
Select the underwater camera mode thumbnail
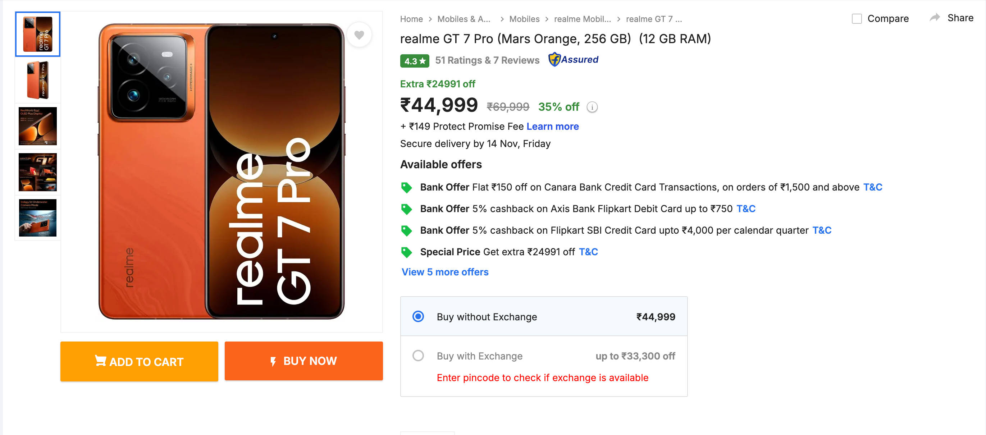pyautogui.click(x=37, y=218)
